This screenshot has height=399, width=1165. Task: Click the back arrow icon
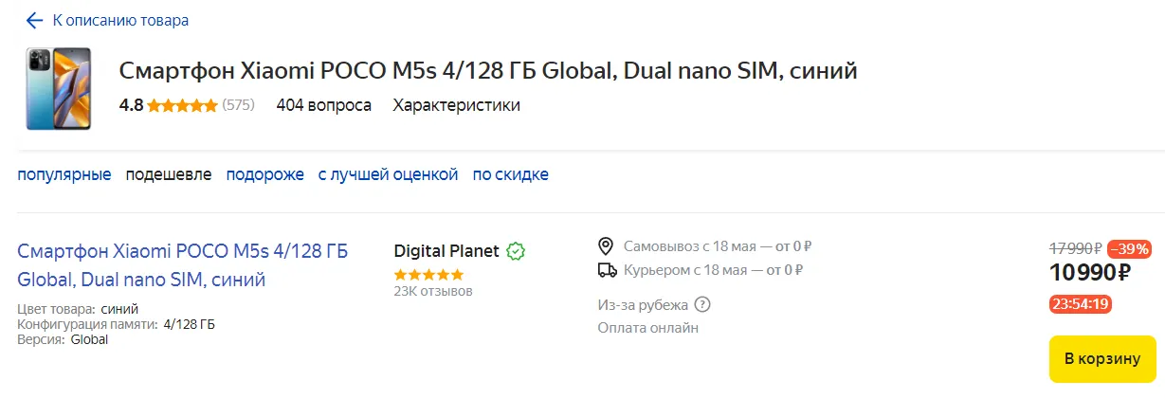(x=34, y=20)
